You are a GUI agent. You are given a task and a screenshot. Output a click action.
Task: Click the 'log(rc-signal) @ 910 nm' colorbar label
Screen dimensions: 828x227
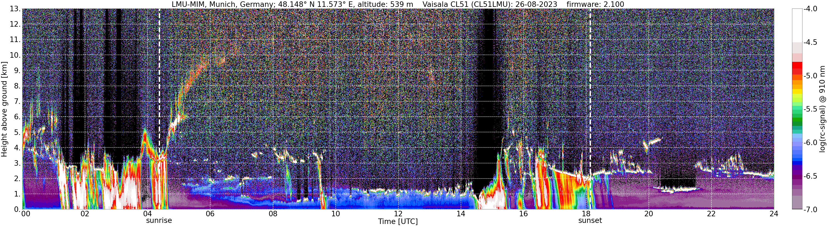coord(822,109)
